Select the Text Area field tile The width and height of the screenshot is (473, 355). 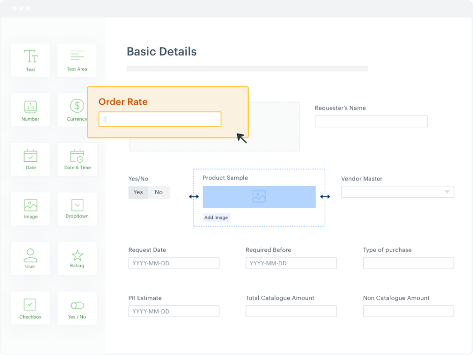tap(77, 60)
